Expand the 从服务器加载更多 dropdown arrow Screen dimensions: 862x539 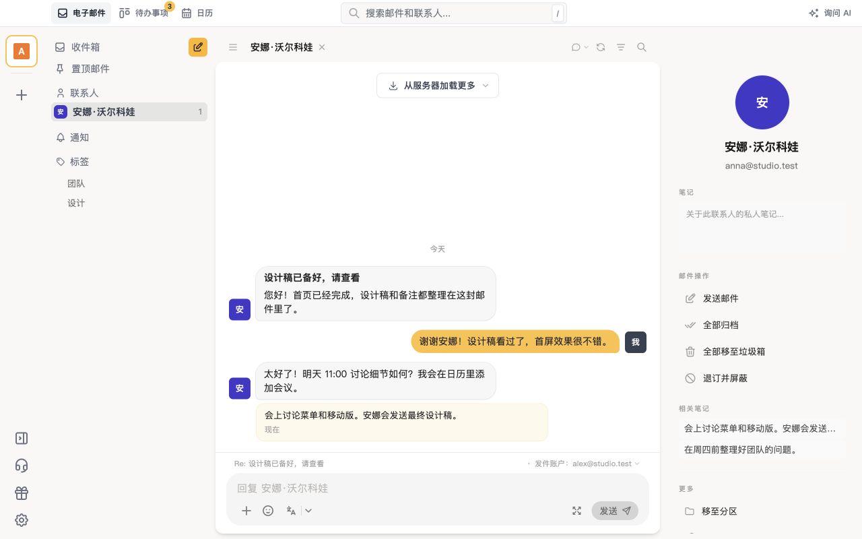[x=486, y=86]
